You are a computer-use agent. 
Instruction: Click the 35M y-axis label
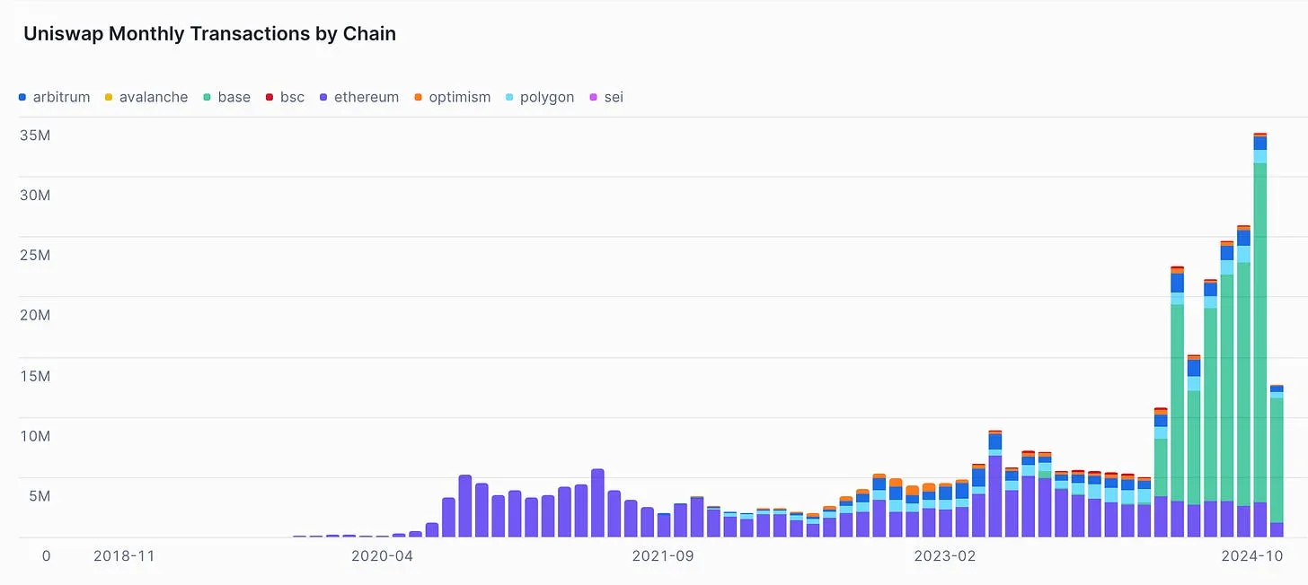pyautogui.click(x=34, y=135)
